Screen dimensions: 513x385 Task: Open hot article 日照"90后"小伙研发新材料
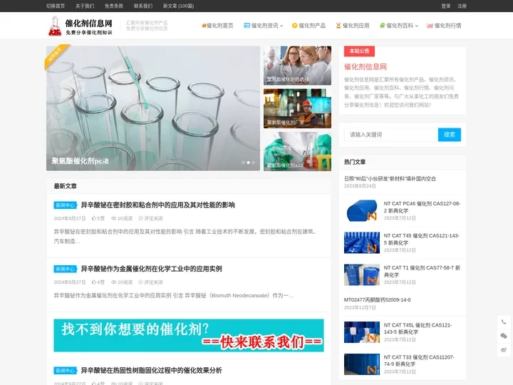coord(390,179)
